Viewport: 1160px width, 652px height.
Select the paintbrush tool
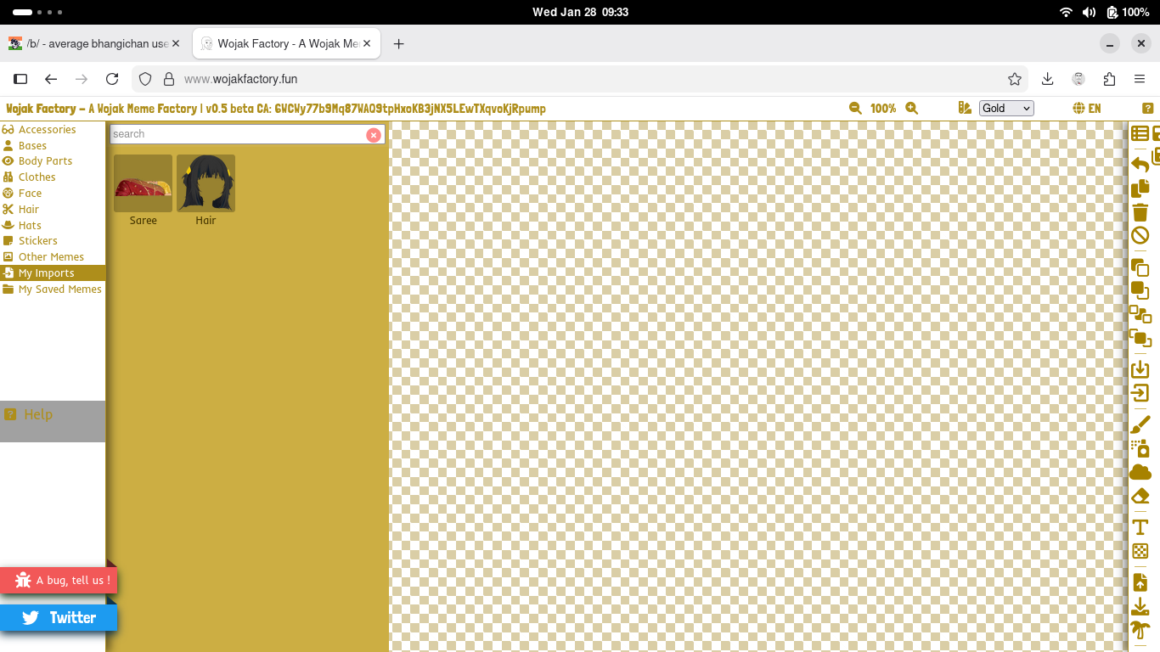[x=1140, y=424]
